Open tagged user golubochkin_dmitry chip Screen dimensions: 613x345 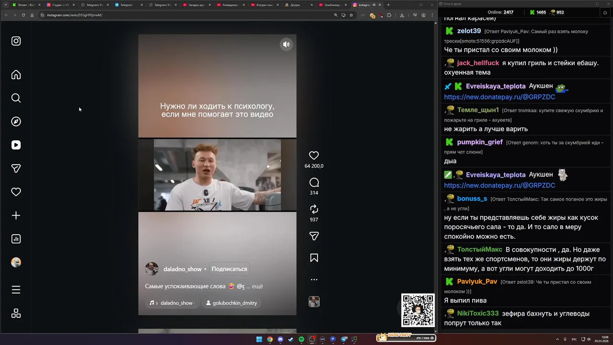pyautogui.click(x=231, y=303)
